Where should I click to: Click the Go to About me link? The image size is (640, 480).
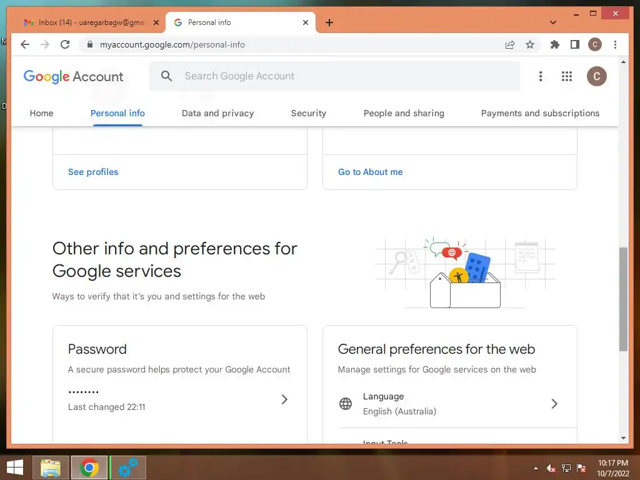coord(370,172)
